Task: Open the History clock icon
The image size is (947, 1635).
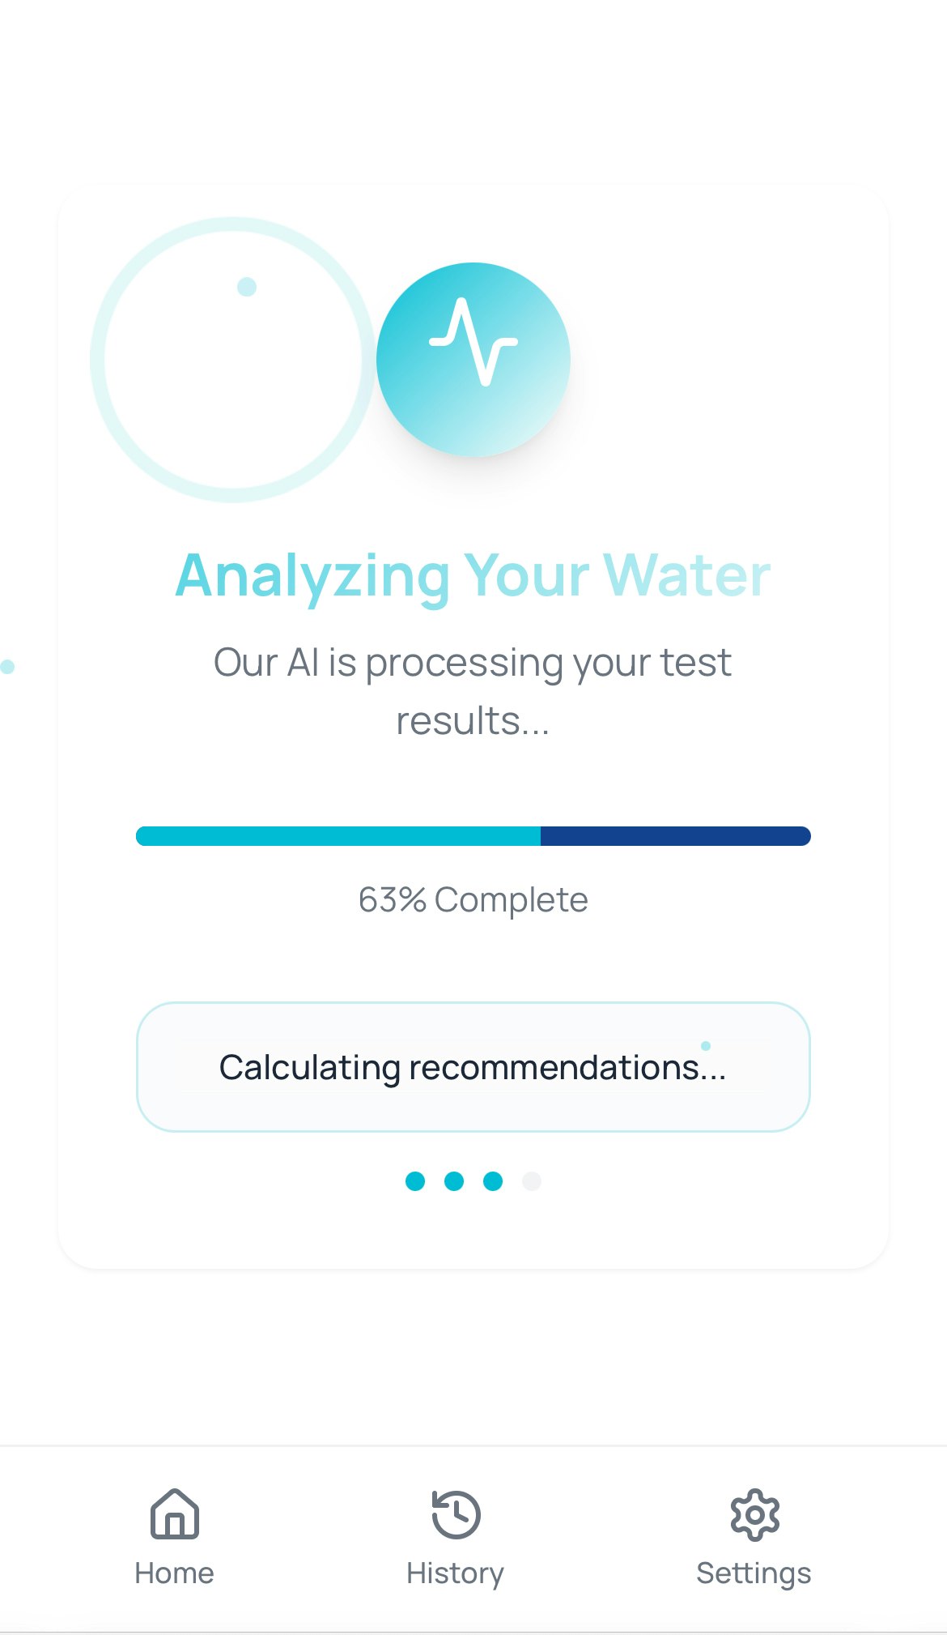Action: [x=455, y=1513]
